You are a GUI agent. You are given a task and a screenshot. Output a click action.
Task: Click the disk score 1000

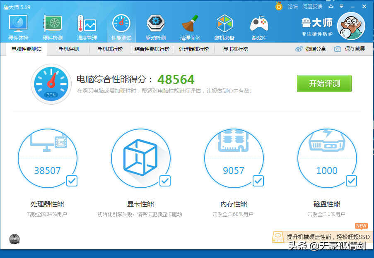[x=327, y=171]
